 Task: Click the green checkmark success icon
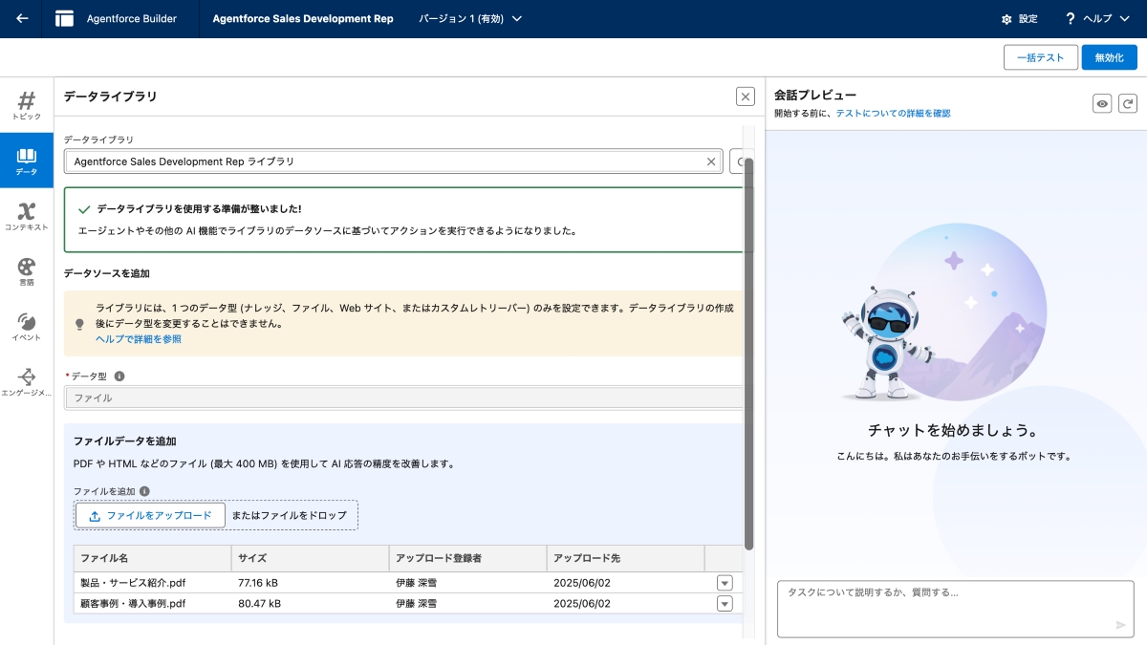pos(84,208)
